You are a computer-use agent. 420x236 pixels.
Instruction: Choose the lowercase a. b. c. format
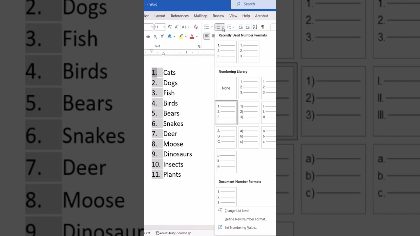(269, 137)
